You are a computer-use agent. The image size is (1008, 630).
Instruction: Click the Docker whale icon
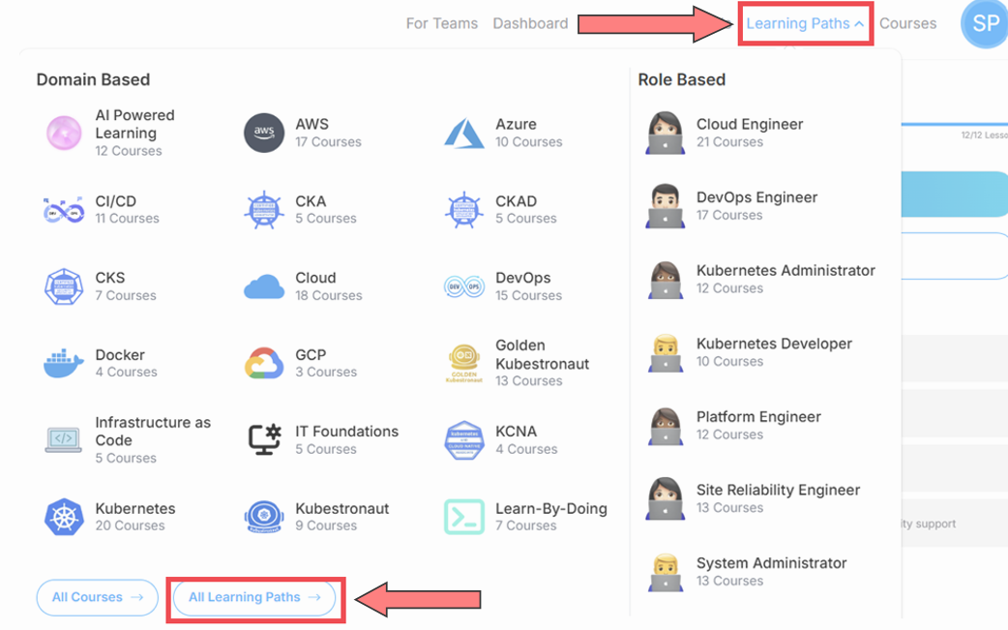(64, 363)
